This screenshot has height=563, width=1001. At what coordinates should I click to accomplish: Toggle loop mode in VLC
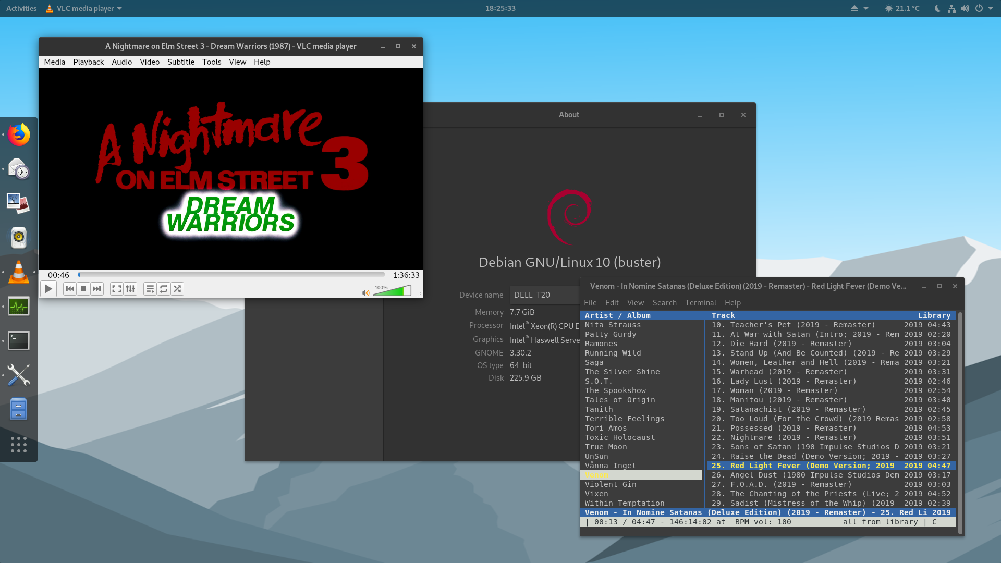pos(164,289)
